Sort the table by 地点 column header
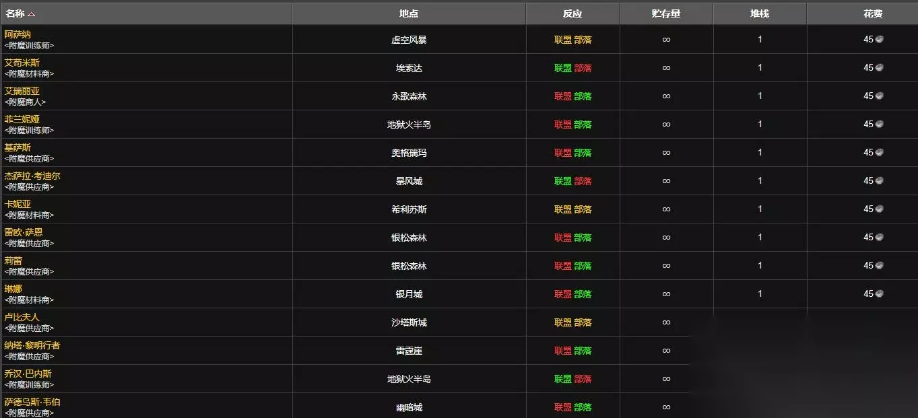 tap(409, 13)
